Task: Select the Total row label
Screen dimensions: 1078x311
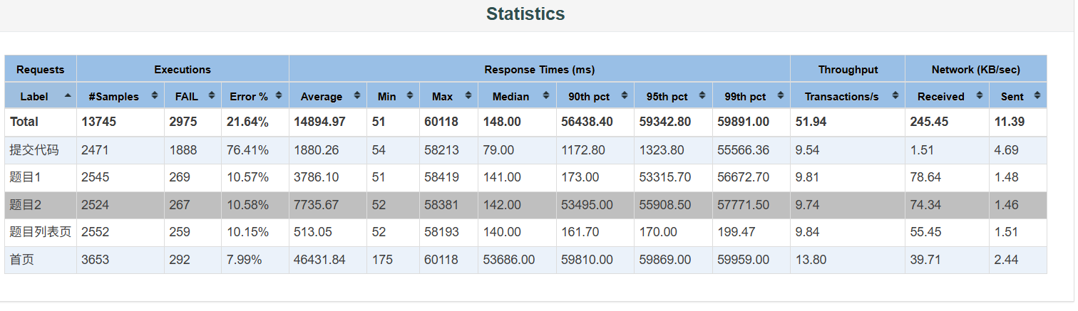Action: click(24, 122)
